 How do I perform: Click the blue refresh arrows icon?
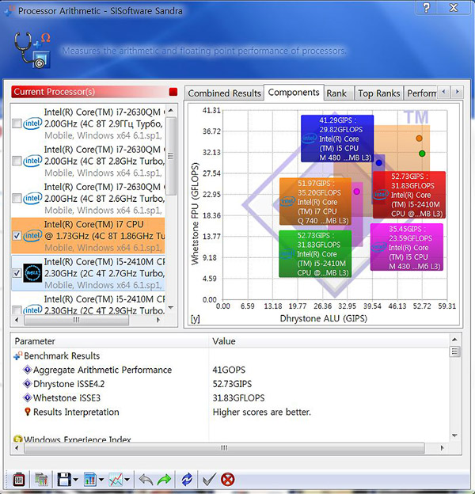coord(187,480)
